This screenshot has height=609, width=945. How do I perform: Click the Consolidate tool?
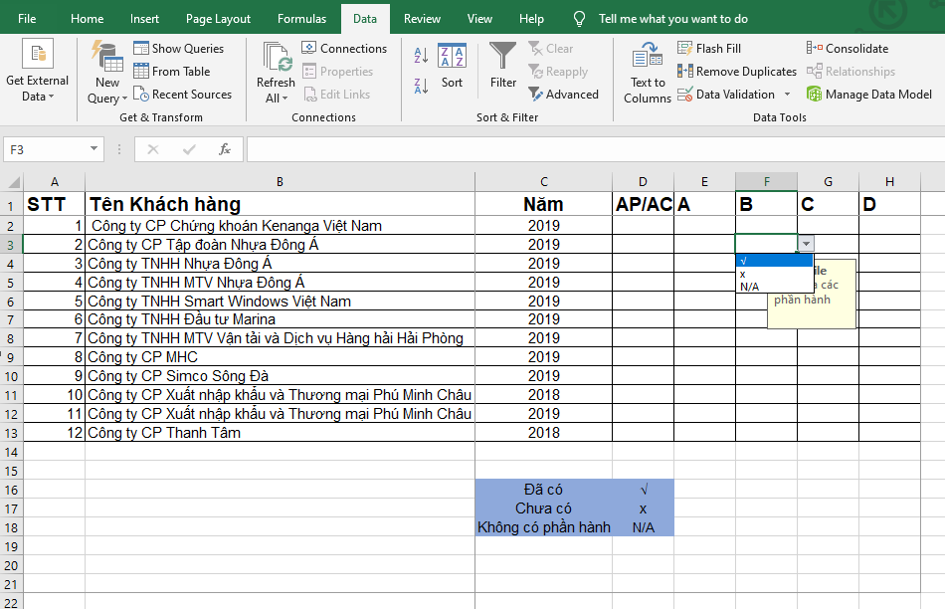pyautogui.click(x=850, y=48)
